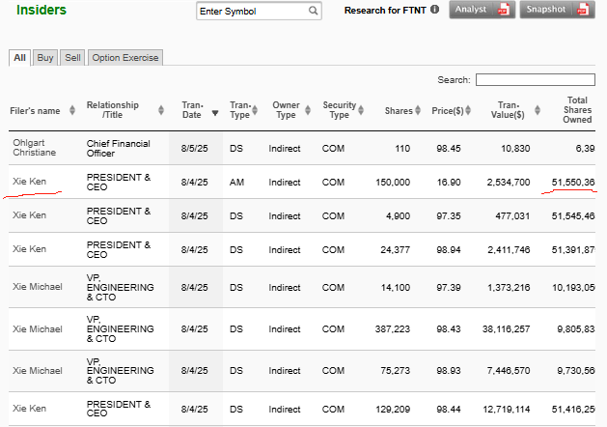Click the 129,209 shares cell

(392, 409)
